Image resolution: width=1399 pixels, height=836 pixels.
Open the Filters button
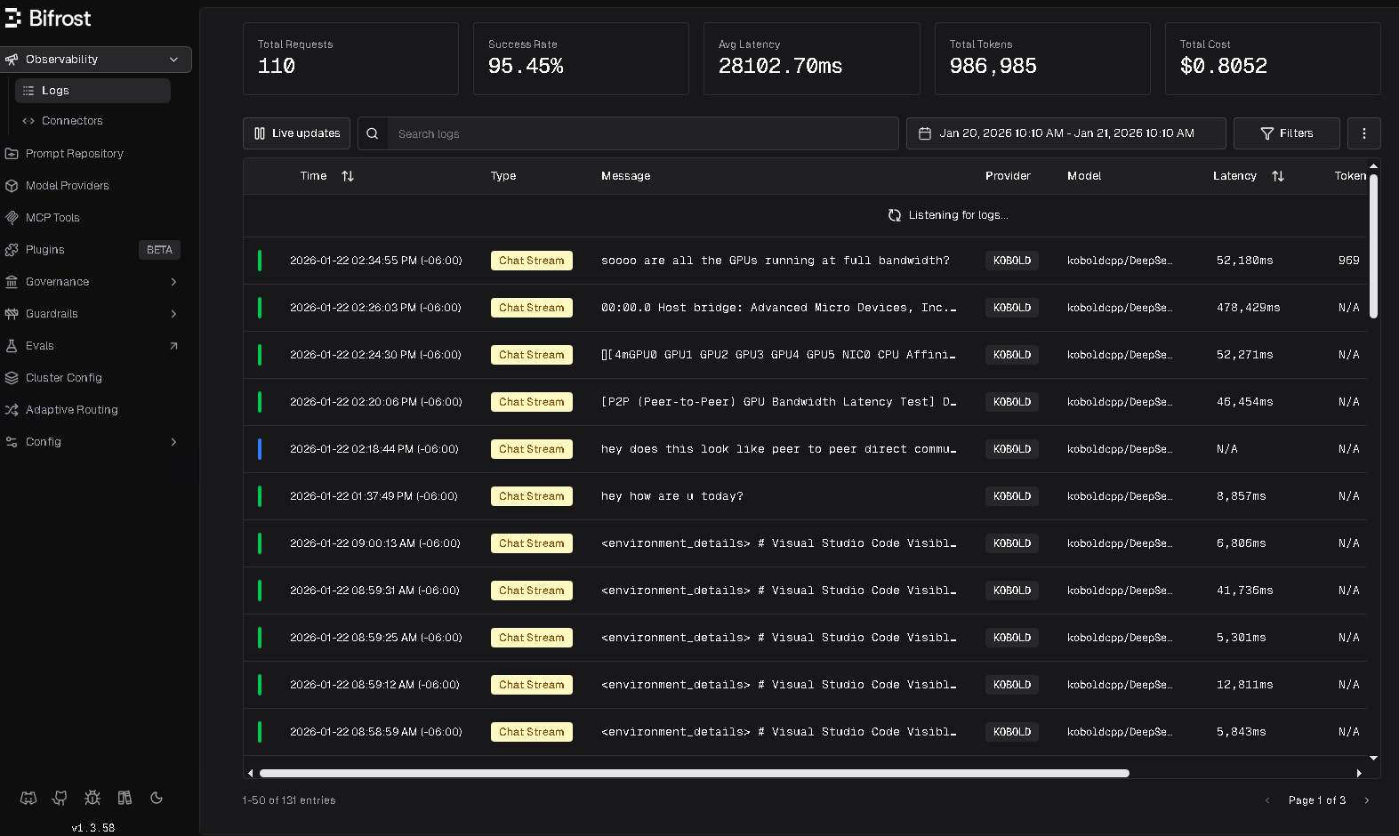tap(1286, 133)
